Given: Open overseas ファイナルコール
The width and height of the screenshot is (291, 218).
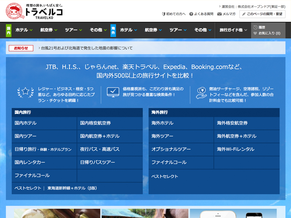Looking at the screenshot, I should (181, 162).
